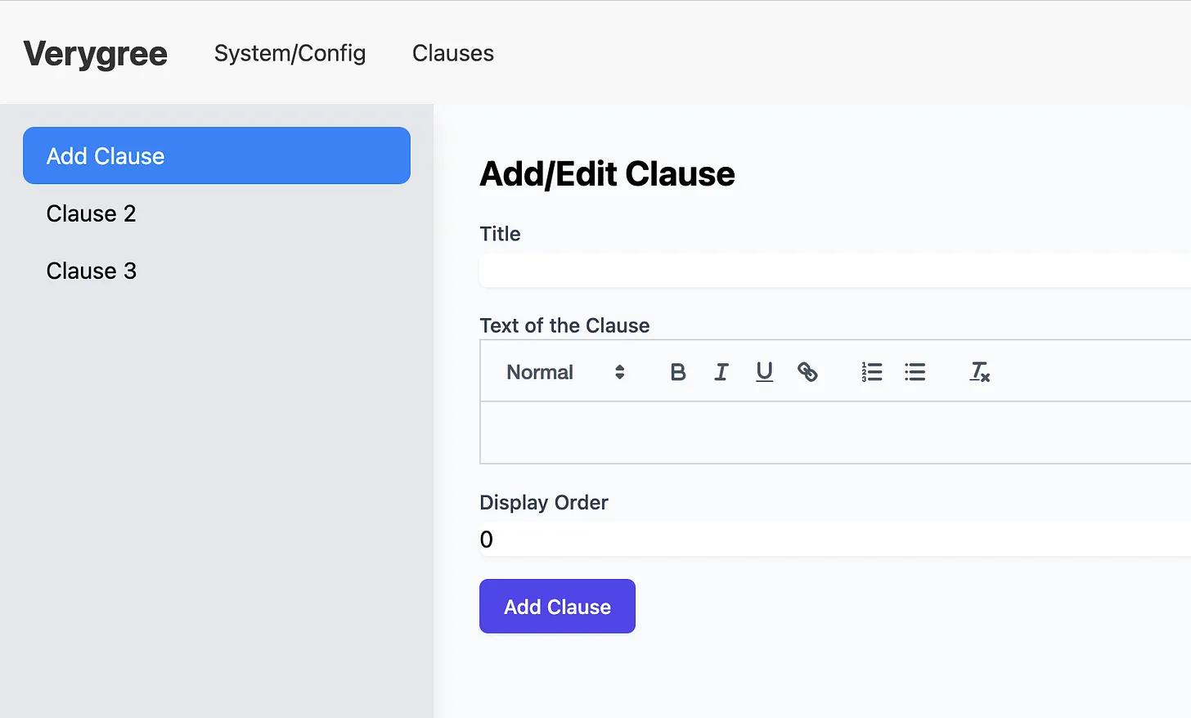Go to Clauses in the top navigation

click(x=452, y=53)
